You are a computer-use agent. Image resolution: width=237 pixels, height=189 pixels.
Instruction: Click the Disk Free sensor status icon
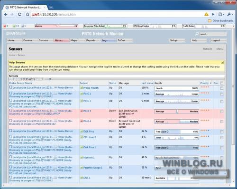pos(82,132)
